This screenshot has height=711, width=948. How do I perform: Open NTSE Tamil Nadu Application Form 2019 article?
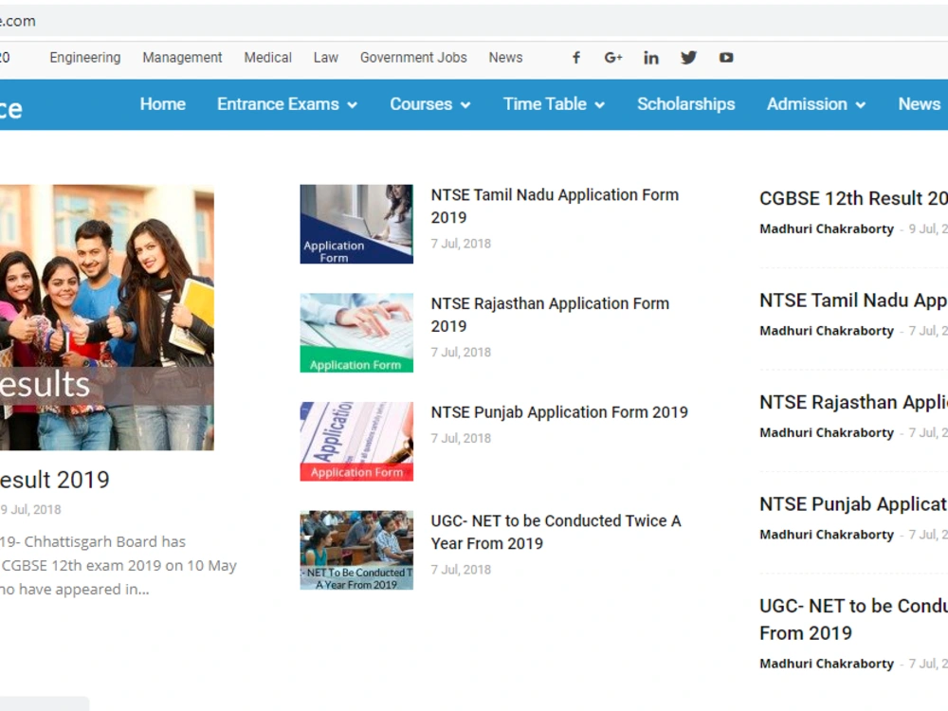pos(555,206)
